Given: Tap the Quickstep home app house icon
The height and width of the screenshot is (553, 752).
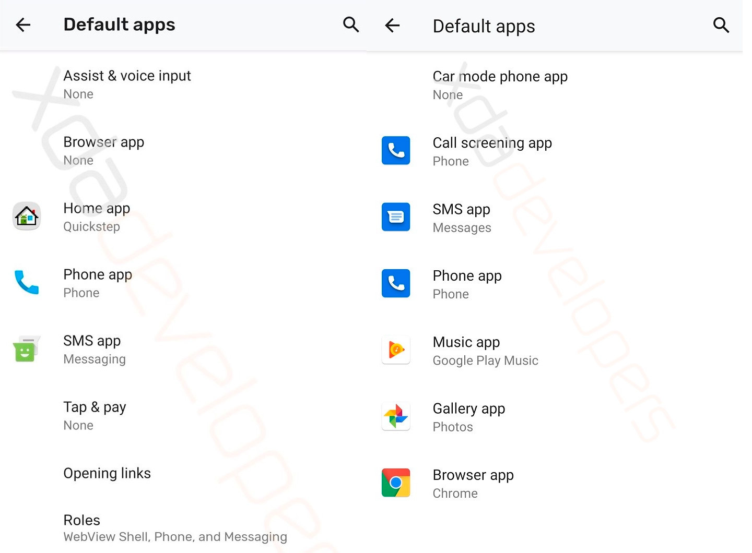Looking at the screenshot, I should pos(27,216).
